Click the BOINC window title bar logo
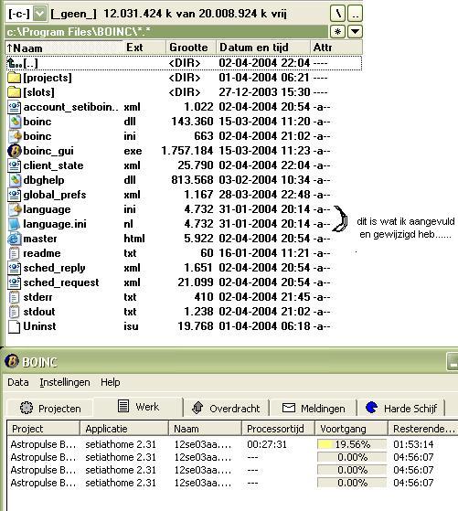This screenshot has height=511, width=458. pyautogui.click(x=12, y=361)
